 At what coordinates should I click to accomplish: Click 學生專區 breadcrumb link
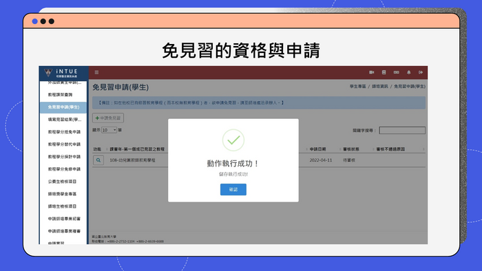tap(357, 87)
